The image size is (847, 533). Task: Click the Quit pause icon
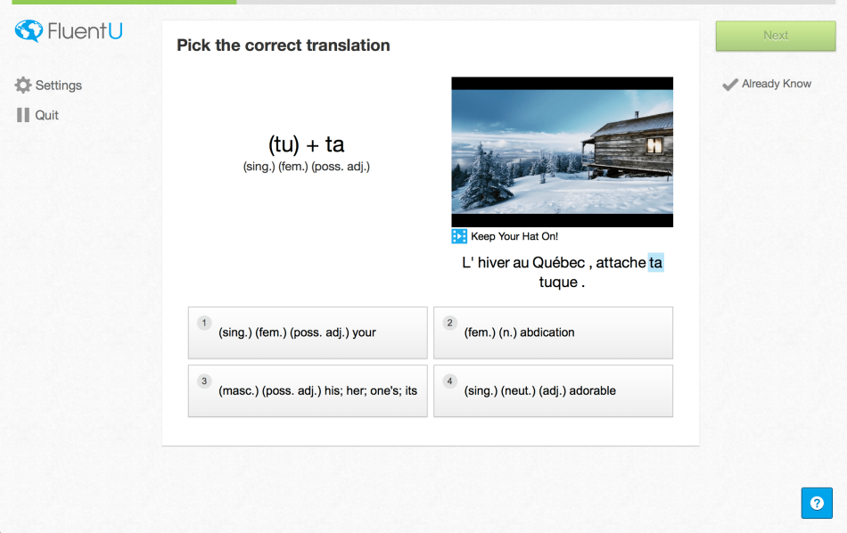coord(23,115)
